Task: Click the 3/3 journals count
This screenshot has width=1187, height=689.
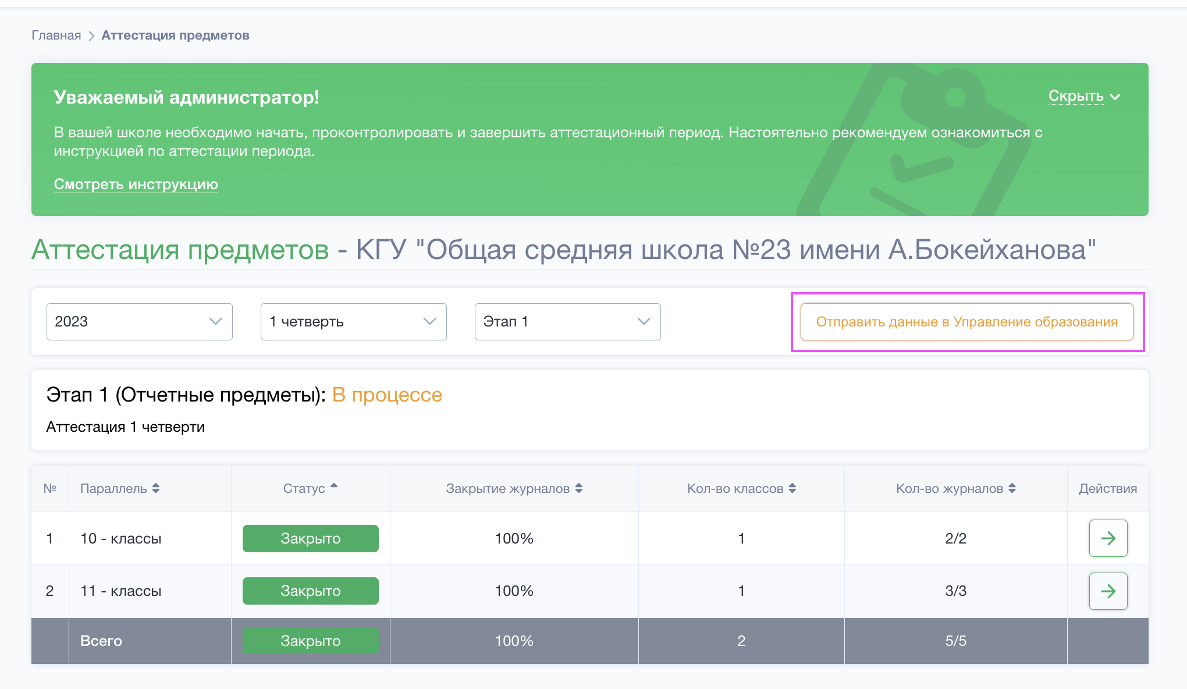Action: coord(955,591)
